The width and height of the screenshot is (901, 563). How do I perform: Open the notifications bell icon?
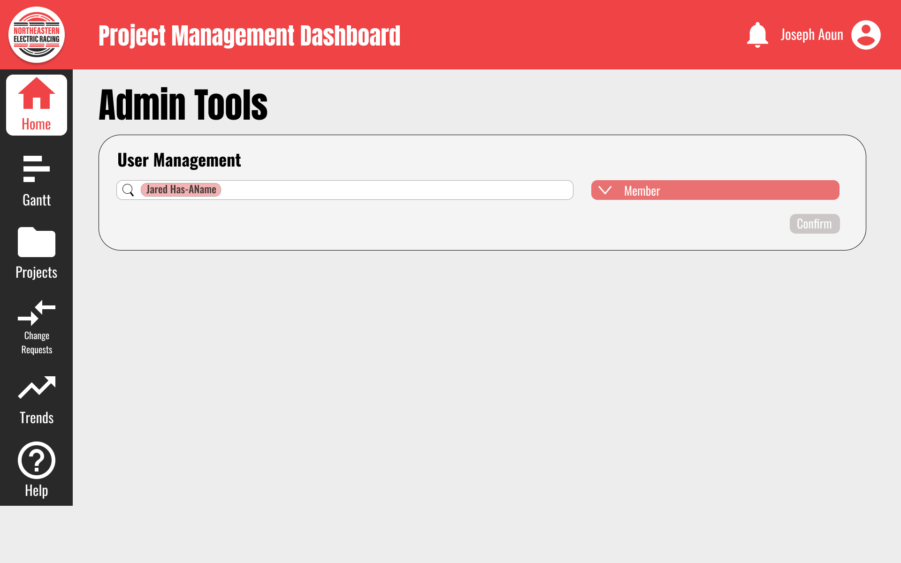pyautogui.click(x=757, y=34)
